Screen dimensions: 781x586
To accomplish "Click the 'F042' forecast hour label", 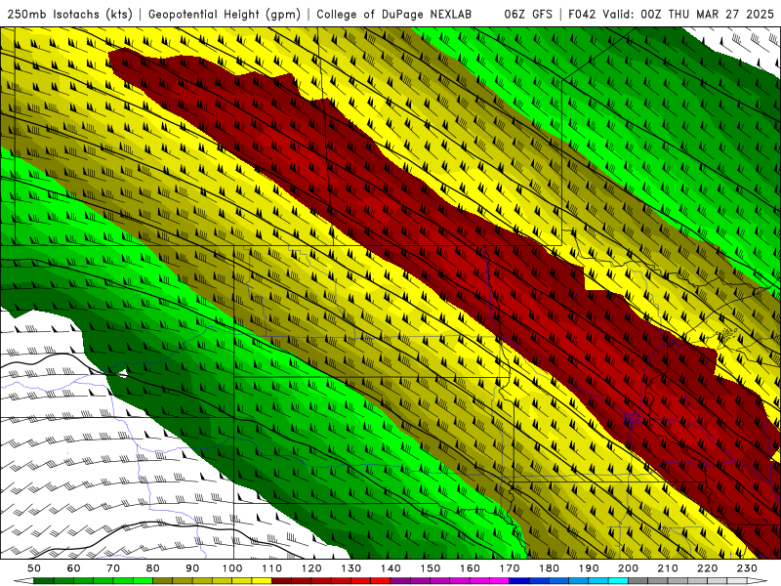I will (x=582, y=15).
